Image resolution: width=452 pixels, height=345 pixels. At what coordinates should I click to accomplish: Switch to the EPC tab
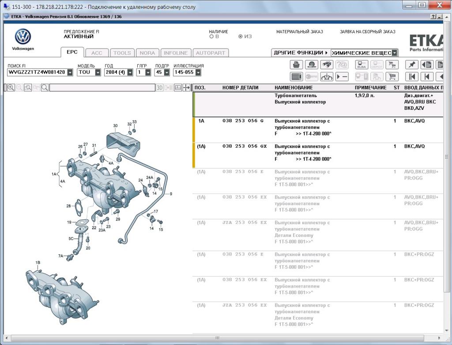click(72, 52)
